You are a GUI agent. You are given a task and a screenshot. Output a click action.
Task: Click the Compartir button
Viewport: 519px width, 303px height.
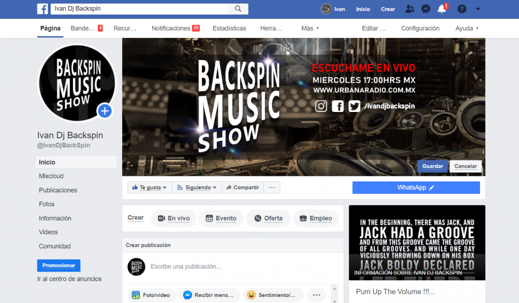243,187
